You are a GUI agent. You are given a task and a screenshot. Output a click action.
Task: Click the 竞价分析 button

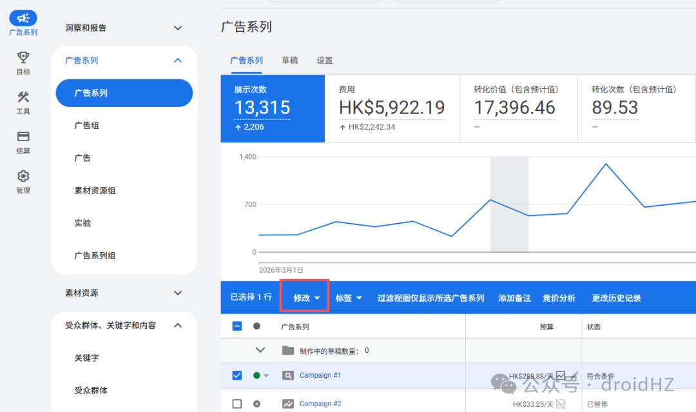coord(559,298)
